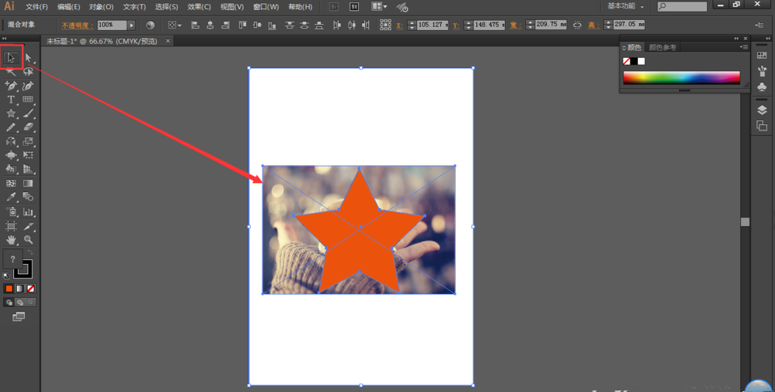
Task: Click the recolor artwork wheel icon
Action: (150, 25)
